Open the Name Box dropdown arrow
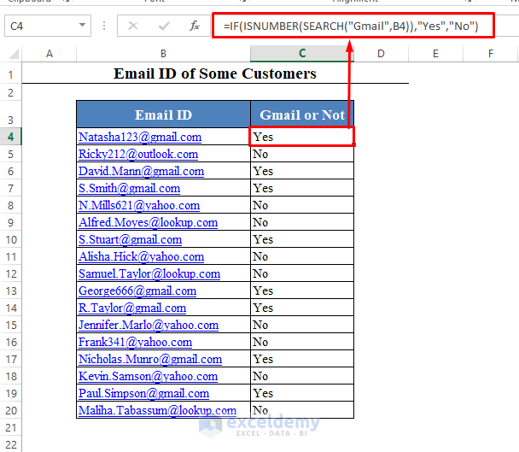 82,25
